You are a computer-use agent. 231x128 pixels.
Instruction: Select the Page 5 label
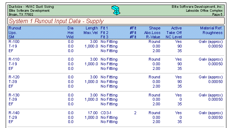click(217, 15)
